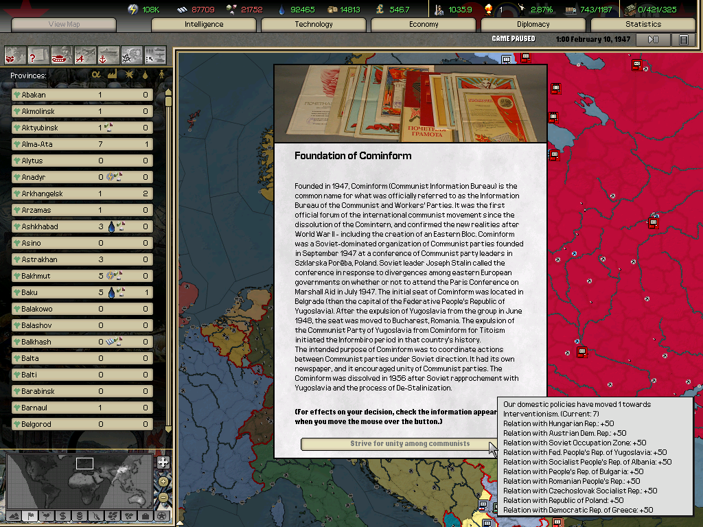Open the naval units anchor icon list
Screen dimensions: 703x527
(108, 54)
